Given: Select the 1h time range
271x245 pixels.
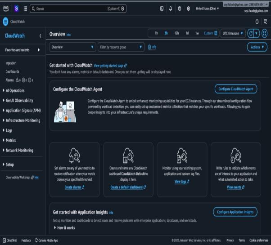Looking at the screenshot, I should (x=156, y=33).
